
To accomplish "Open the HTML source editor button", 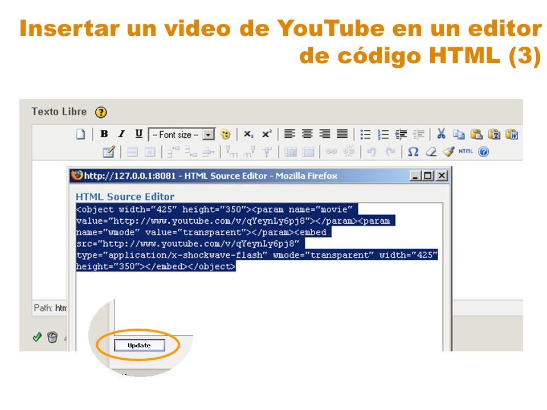I will [x=466, y=151].
